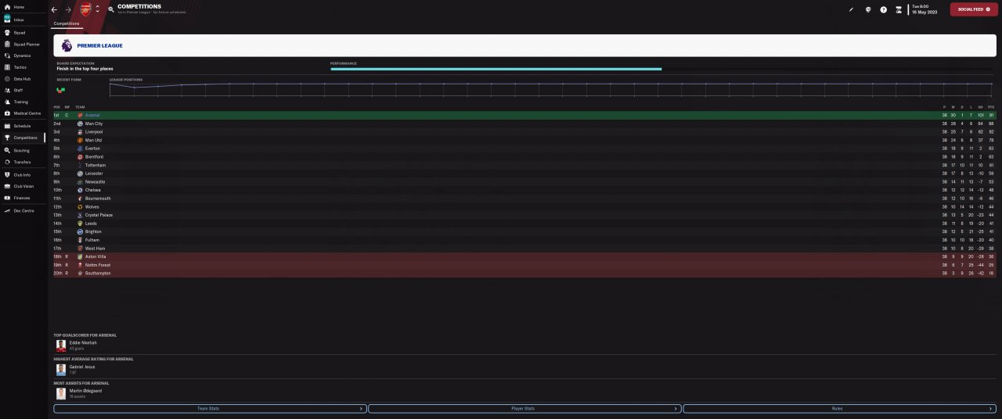Open Club Info in the sidebar
This screenshot has height=419, width=1002.
point(22,174)
